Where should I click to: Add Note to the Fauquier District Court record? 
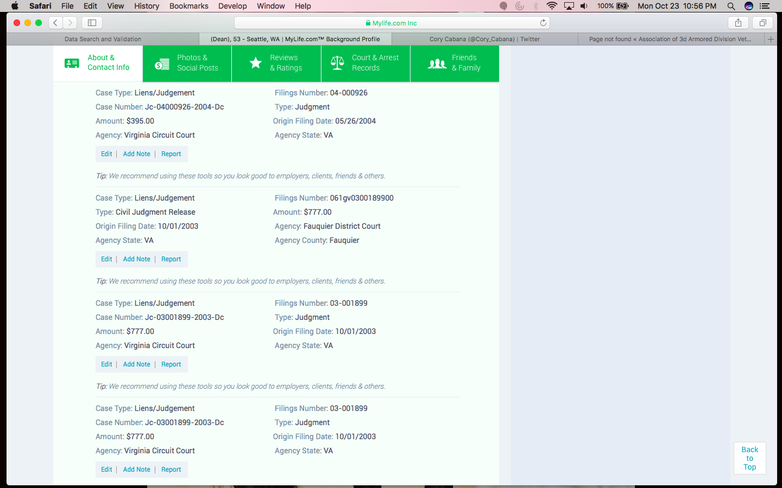click(x=136, y=259)
